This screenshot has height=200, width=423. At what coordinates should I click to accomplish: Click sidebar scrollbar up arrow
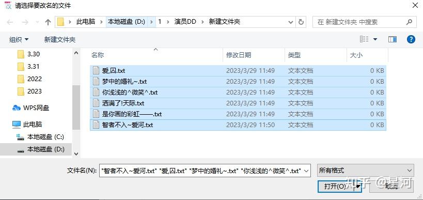click(x=76, y=53)
